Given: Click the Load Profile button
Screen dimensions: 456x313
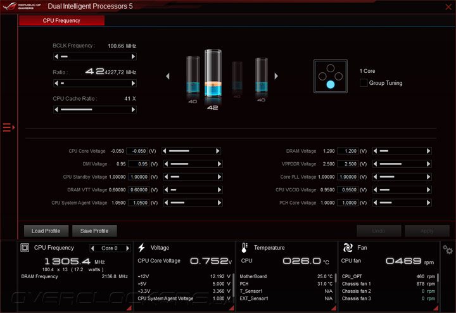Looking at the screenshot, I should tap(46, 231).
